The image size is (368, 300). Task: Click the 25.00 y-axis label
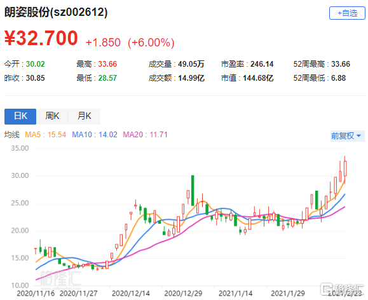click(20, 203)
